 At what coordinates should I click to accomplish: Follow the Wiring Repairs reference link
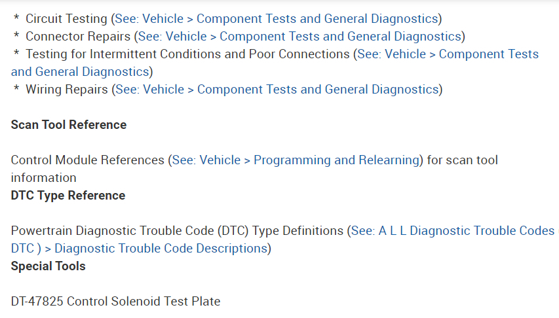[x=277, y=89]
